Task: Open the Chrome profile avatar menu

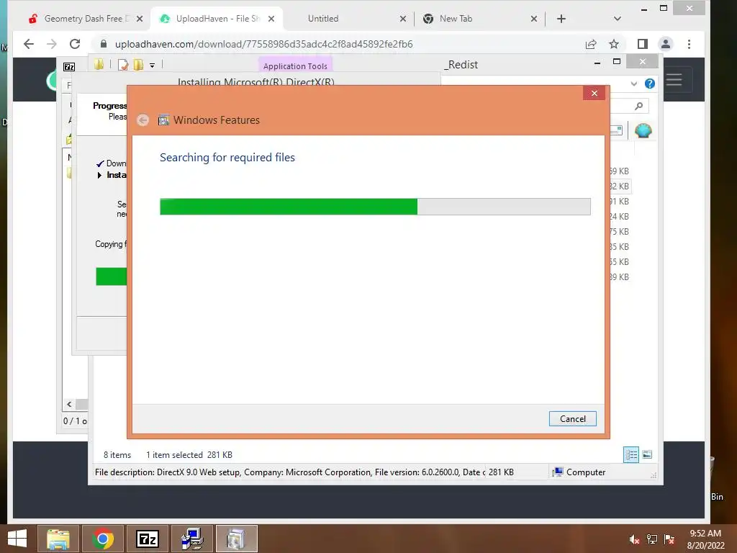Action: coord(666,44)
